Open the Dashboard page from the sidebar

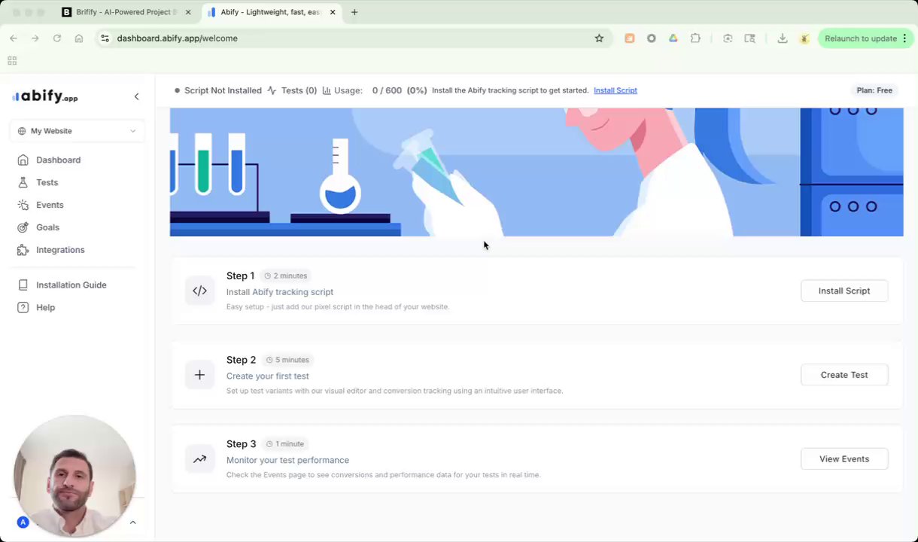click(x=58, y=160)
